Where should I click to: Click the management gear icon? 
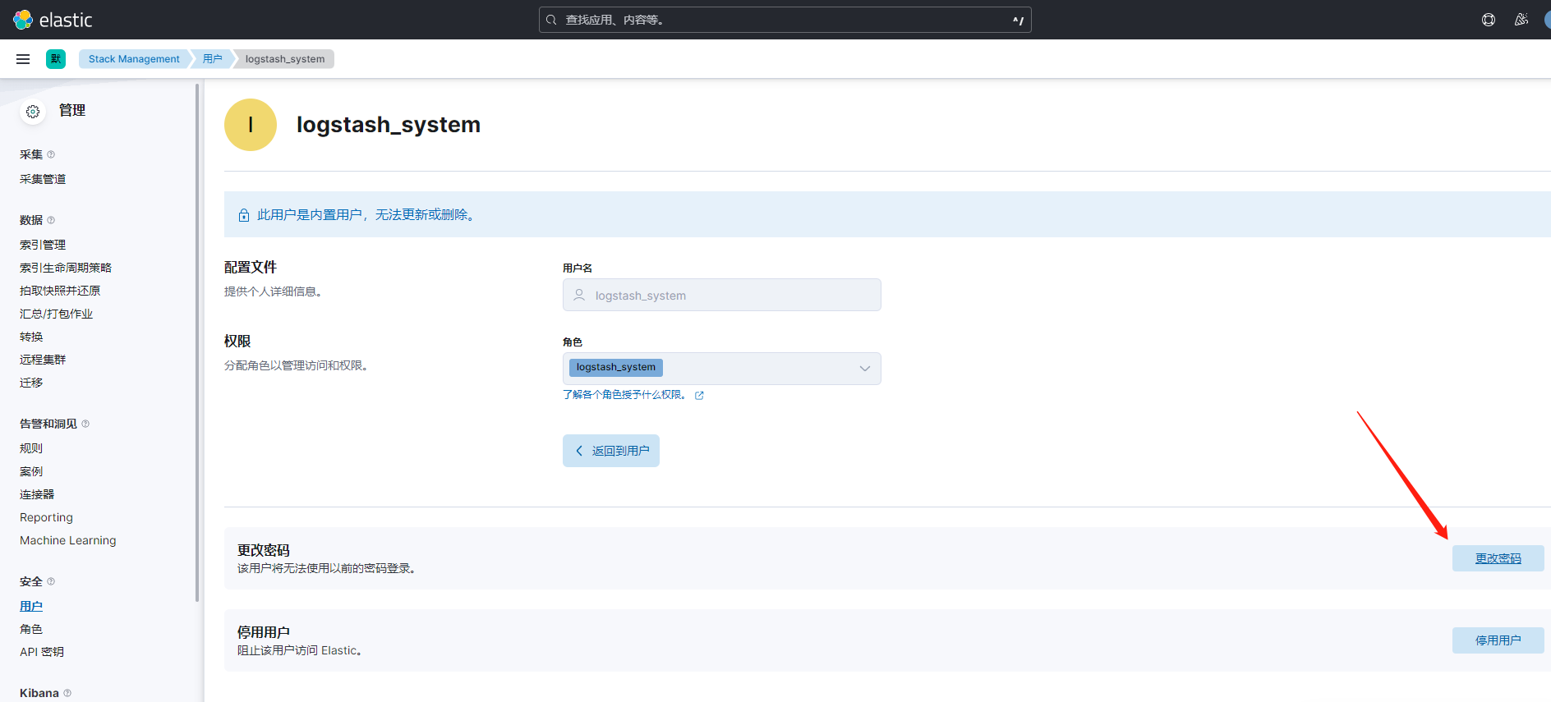33,112
